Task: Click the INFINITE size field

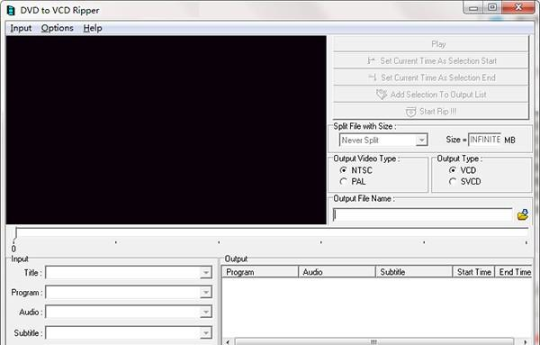Action: pos(484,140)
